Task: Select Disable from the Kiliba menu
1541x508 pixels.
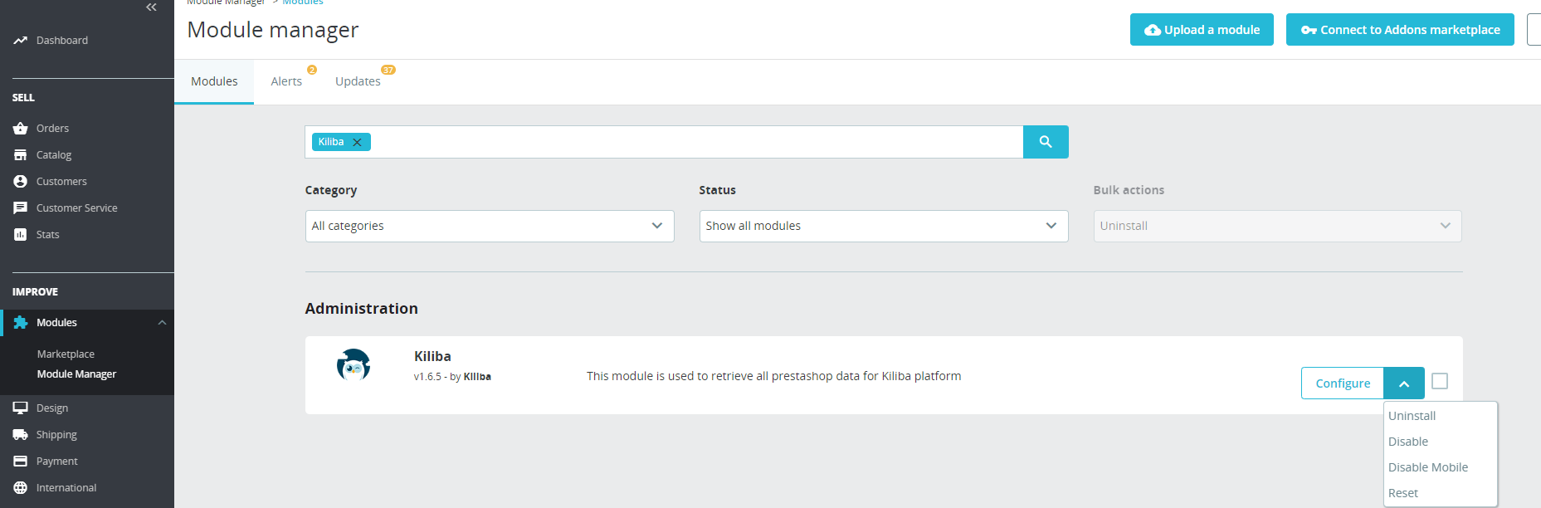Action: (1408, 442)
